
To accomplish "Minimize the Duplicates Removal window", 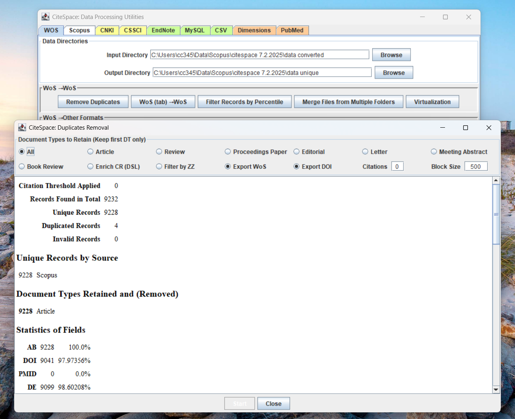I will [443, 128].
